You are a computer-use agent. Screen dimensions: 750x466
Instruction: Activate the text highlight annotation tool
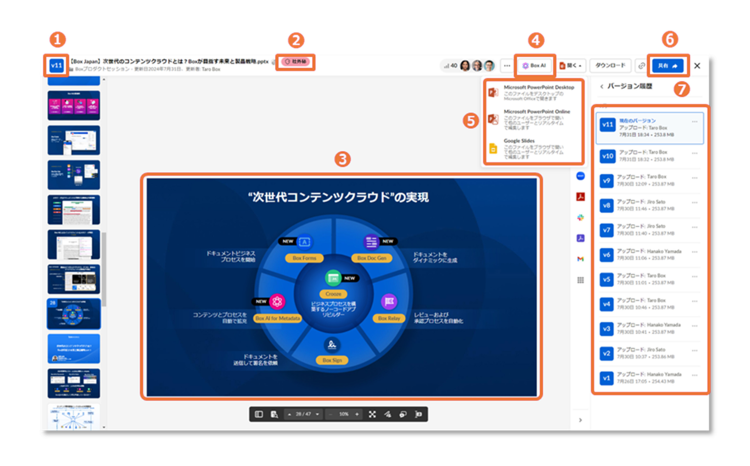coord(419,414)
